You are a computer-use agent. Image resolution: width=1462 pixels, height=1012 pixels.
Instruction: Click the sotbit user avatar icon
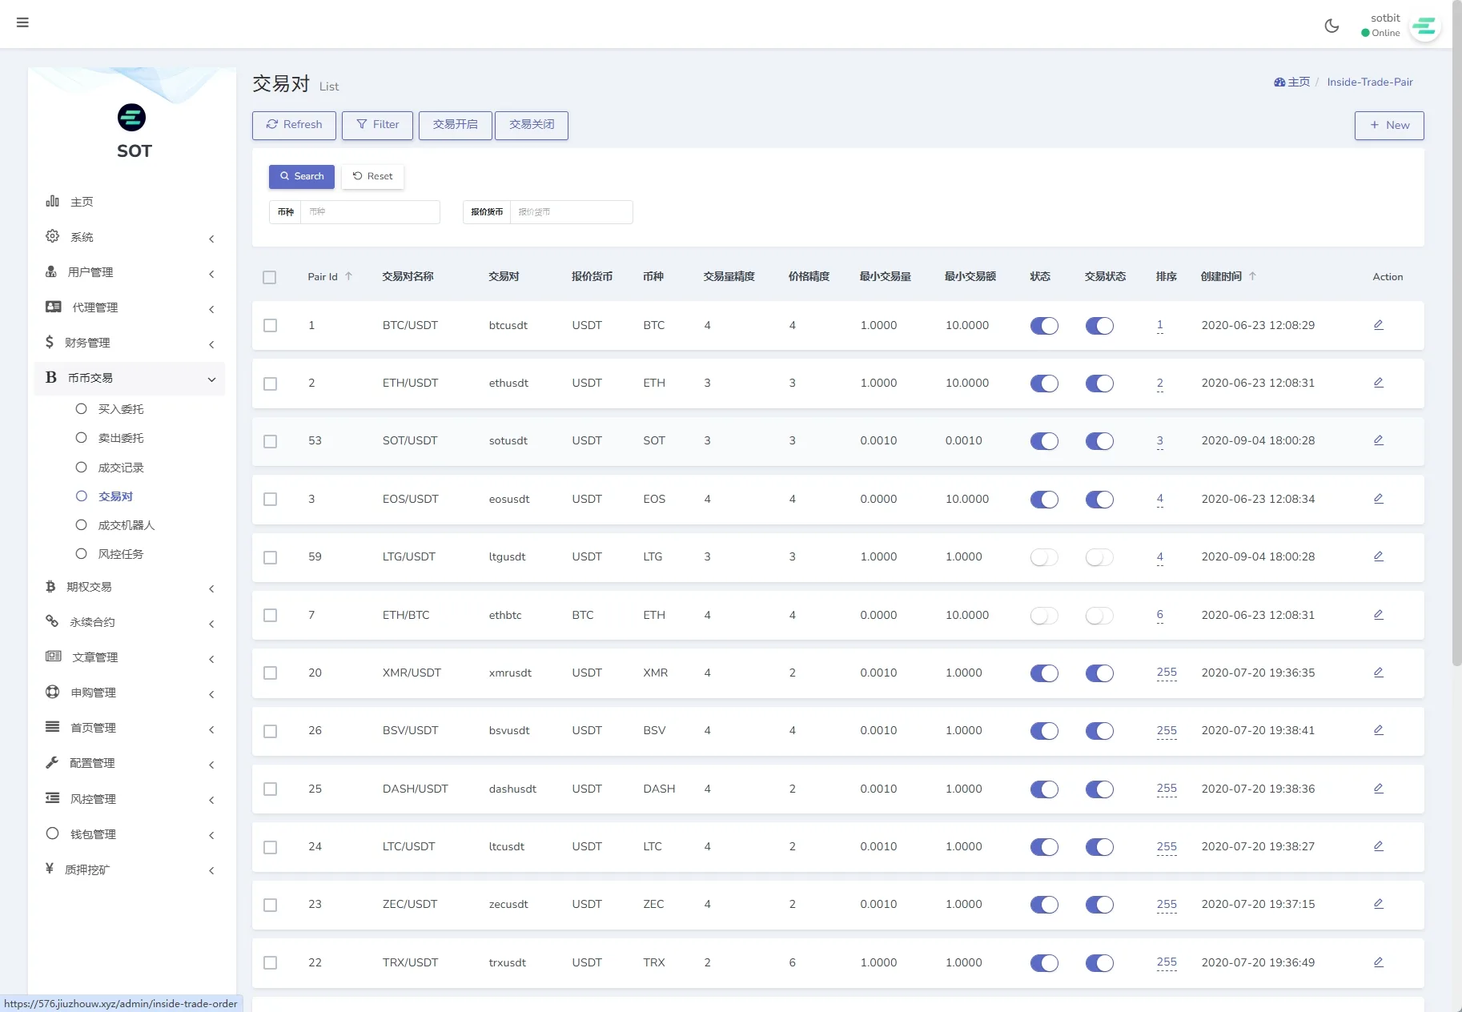1424,26
